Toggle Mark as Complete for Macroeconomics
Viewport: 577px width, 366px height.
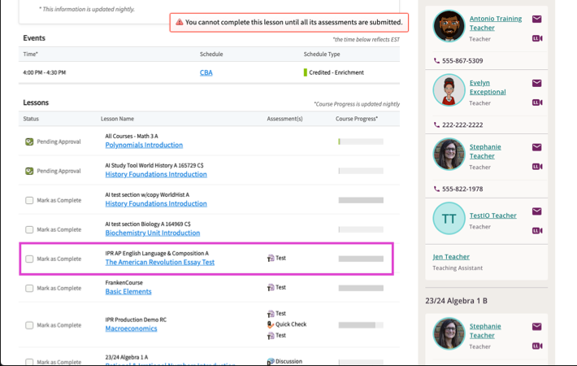pos(29,325)
